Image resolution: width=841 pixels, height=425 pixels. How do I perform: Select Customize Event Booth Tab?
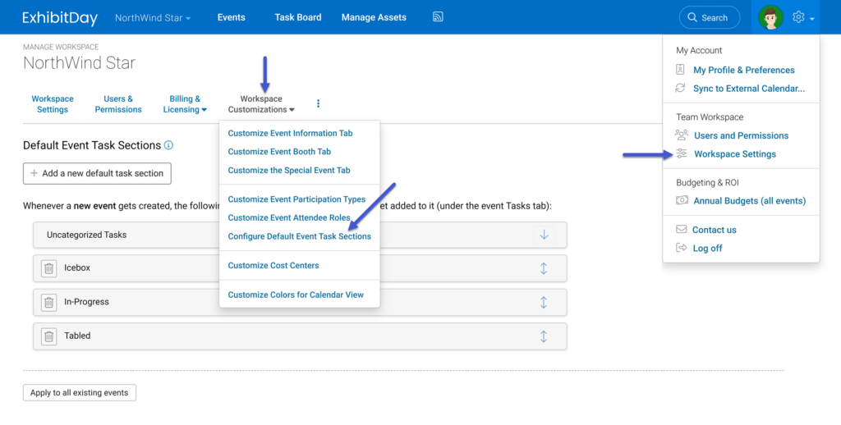(x=279, y=152)
